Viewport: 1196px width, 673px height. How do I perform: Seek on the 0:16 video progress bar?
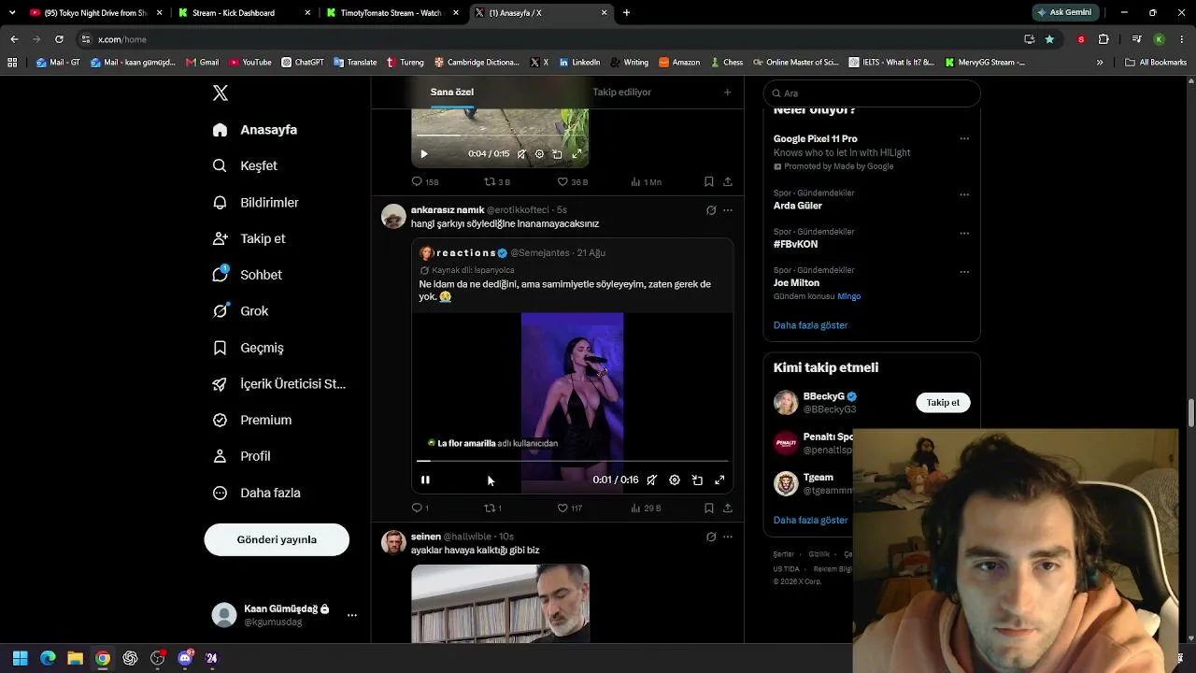point(572,461)
